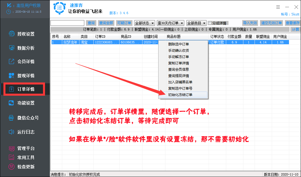Click the 清空无效订单 button
Viewport: 301px width, 177px height.
coord(271,23)
